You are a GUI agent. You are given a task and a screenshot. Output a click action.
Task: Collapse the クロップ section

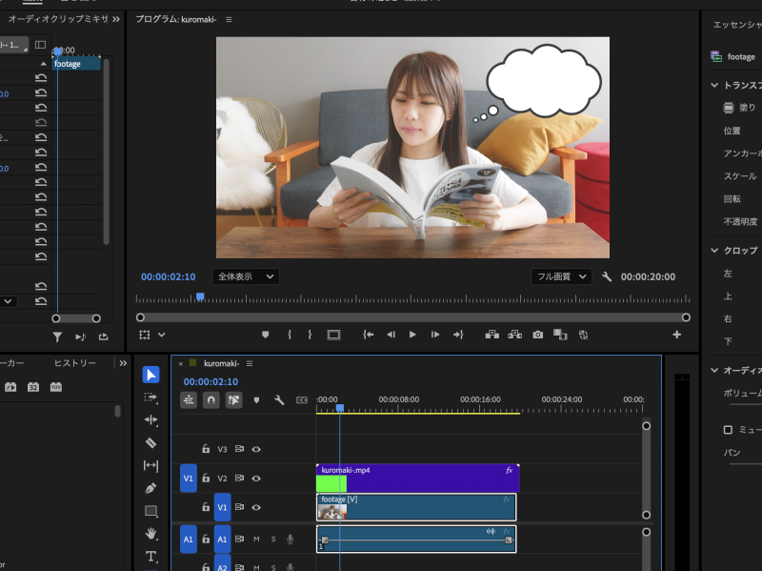pos(715,250)
